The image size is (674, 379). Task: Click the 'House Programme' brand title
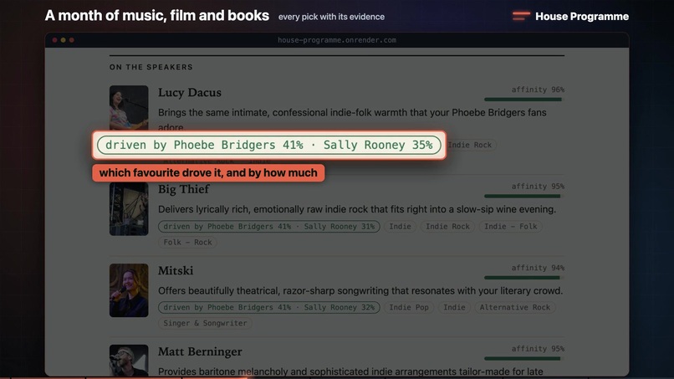582,17
